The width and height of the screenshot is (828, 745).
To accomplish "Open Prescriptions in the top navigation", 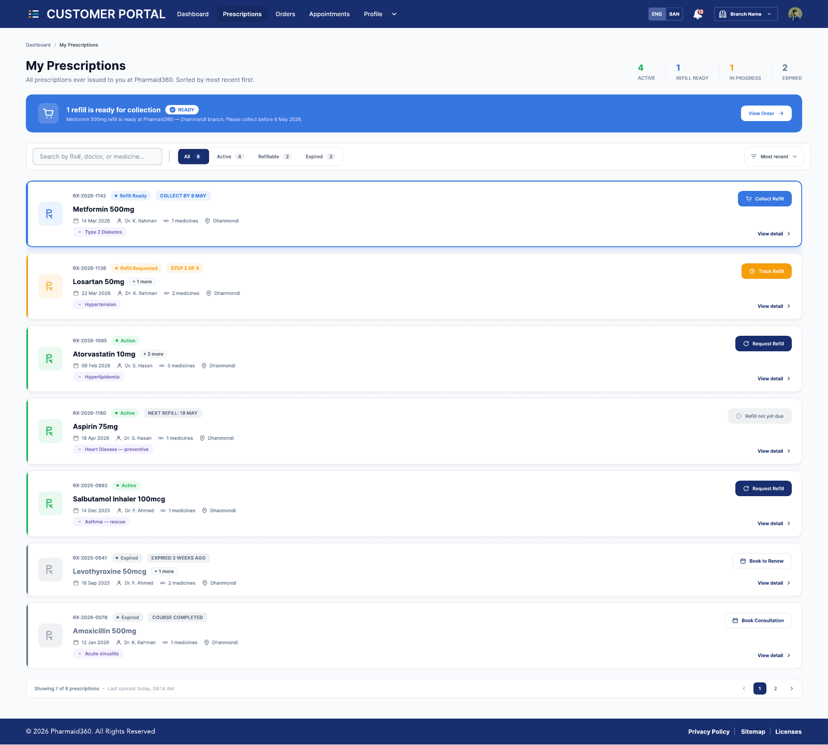I will [x=242, y=14].
